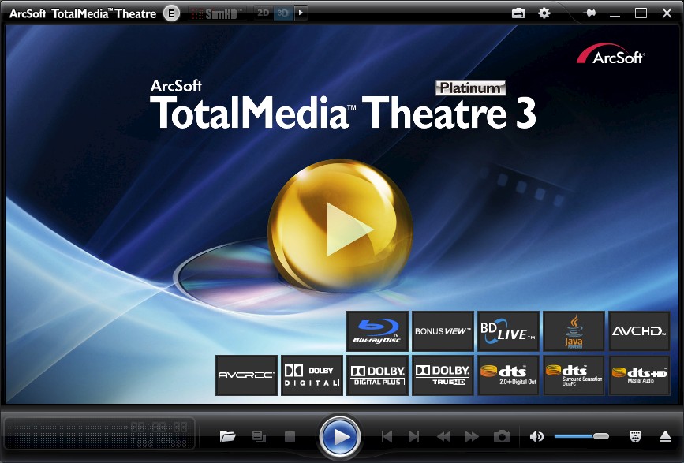Mute the audio via speaker icon
Screen dimensions: 684x463
(x=536, y=436)
